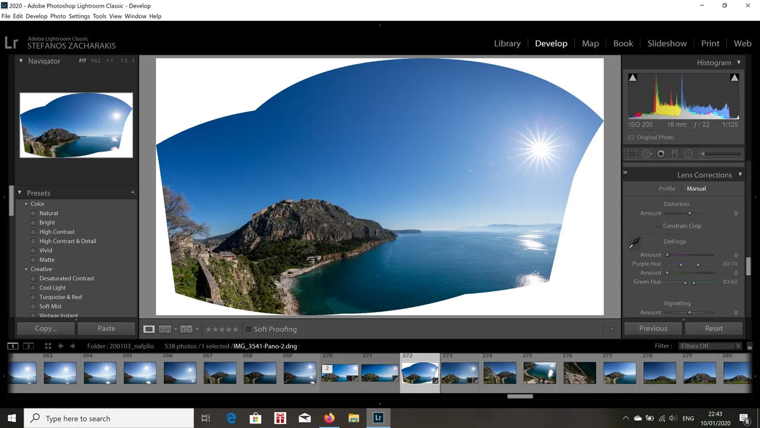
Task: Click the Paste button
Action: [106, 328]
